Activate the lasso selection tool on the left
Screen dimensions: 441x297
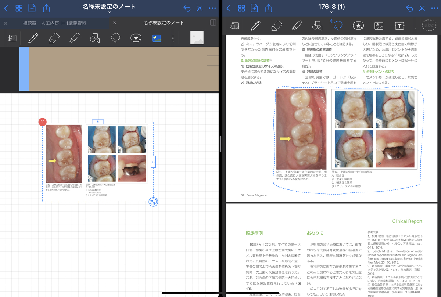coord(116,38)
